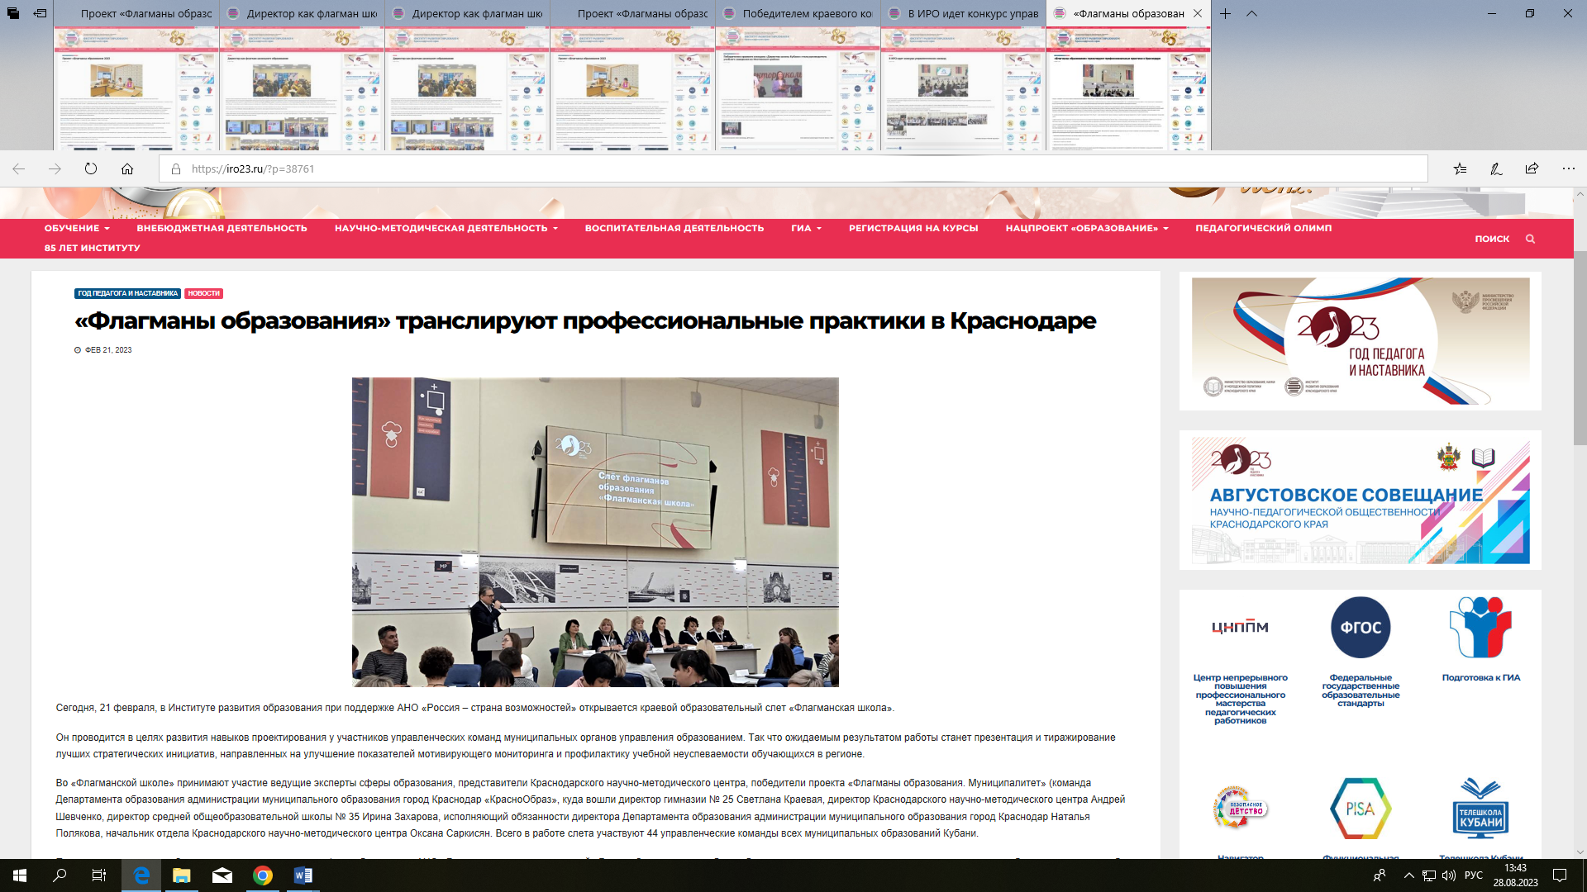Expand the ОБУЧЕНИЕ dropdown menu
The width and height of the screenshot is (1587, 892).
(77, 228)
